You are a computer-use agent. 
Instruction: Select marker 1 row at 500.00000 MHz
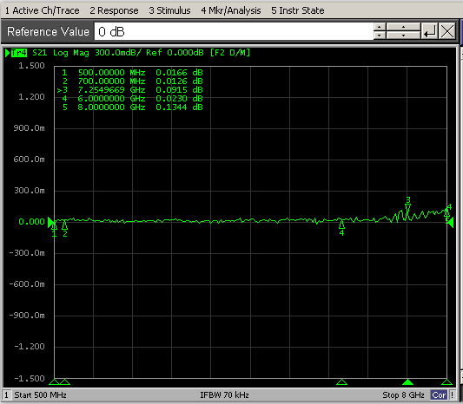coord(132,73)
